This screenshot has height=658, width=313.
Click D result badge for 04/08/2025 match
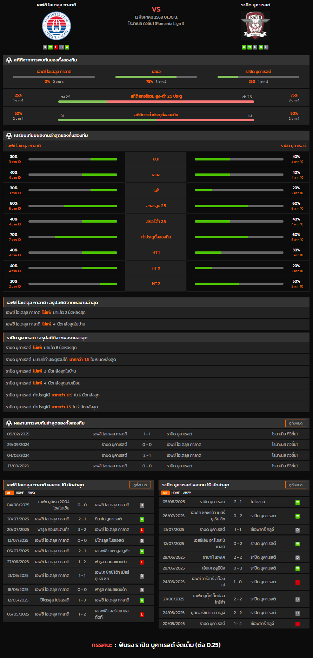(142, 506)
